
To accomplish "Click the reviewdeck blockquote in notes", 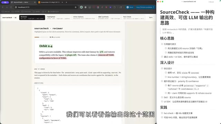I will (x=188, y=31).
